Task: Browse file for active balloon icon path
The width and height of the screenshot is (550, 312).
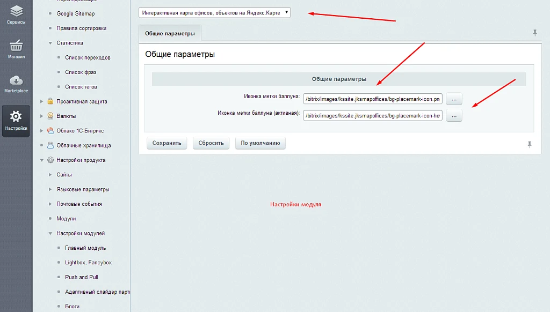Action: point(454,116)
